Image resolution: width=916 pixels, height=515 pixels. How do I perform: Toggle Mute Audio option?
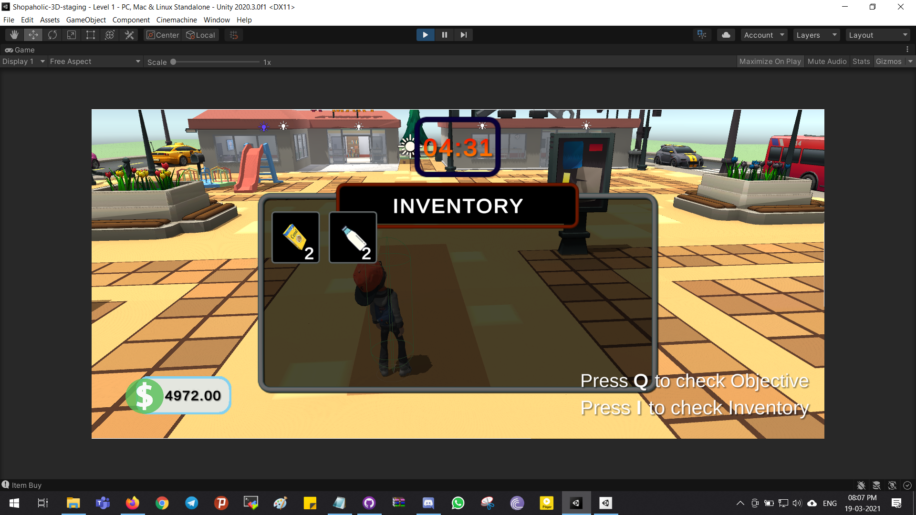pyautogui.click(x=827, y=62)
